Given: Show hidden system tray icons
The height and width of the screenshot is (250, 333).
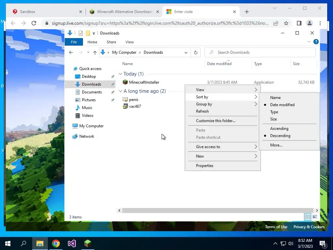Looking at the screenshot, I should pos(275,243).
